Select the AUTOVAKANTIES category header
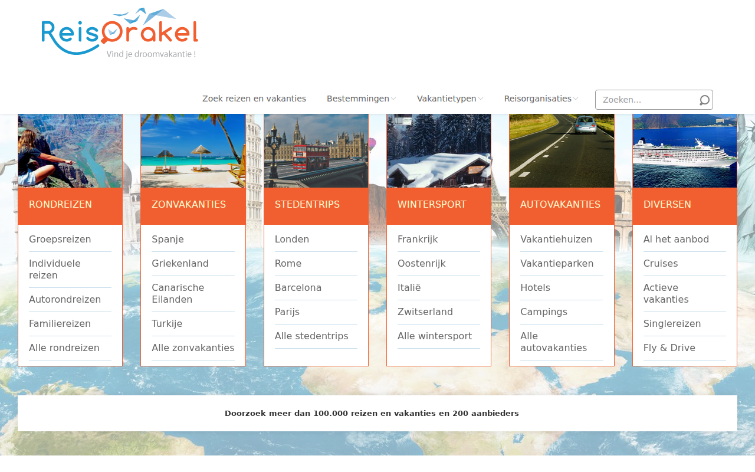Viewport: 755px width, 472px height. click(562, 206)
